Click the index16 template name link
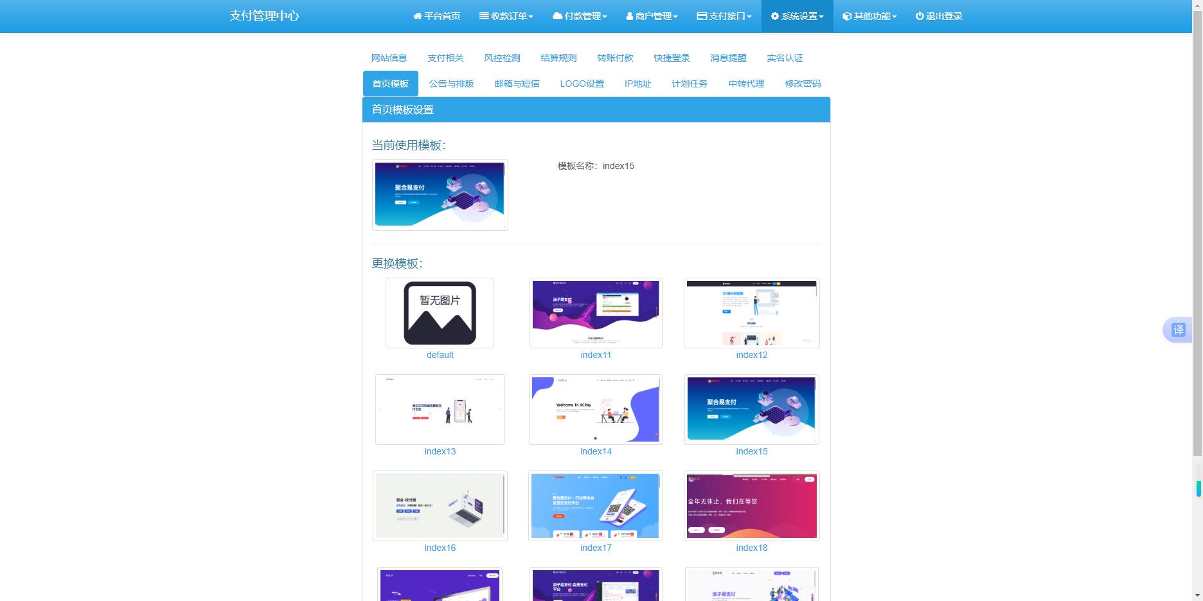The height and width of the screenshot is (601, 1203). coord(440,548)
